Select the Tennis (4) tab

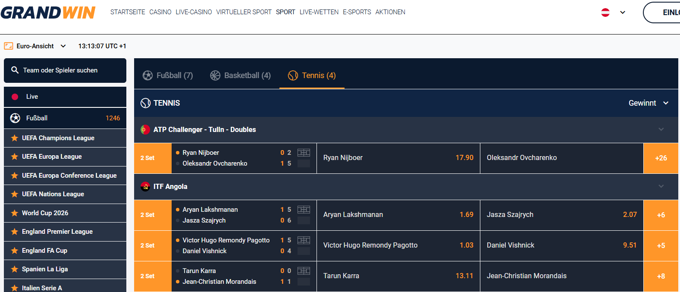(x=312, y=75)
